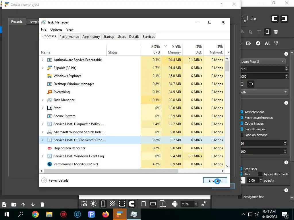Toggle the magnet snap icon
Screen dimensions: 294x220
tap(131, 204)
